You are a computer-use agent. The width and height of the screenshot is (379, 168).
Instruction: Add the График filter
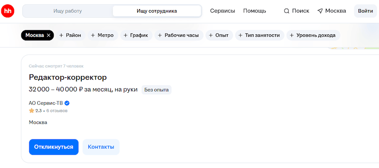coord(136,36)
